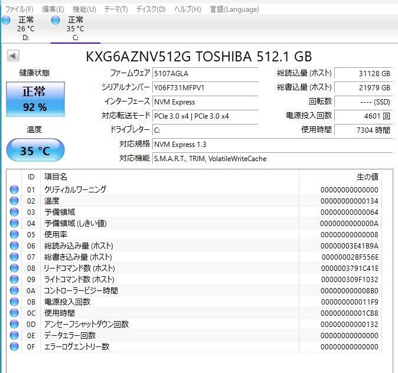Click the serial number field Y06F731MFPV1
This screenshot has width=398, height=373.
click(205, 88)
